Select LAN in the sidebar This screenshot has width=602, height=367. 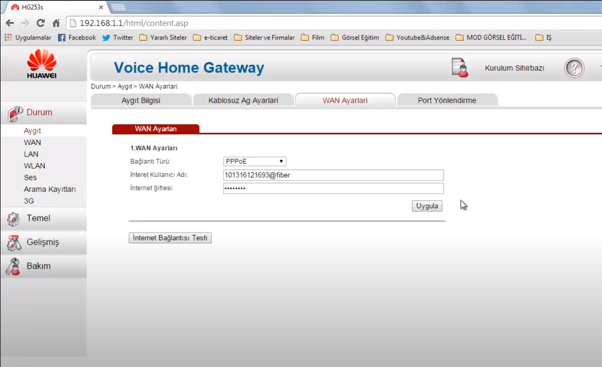[x=31, y=154]
